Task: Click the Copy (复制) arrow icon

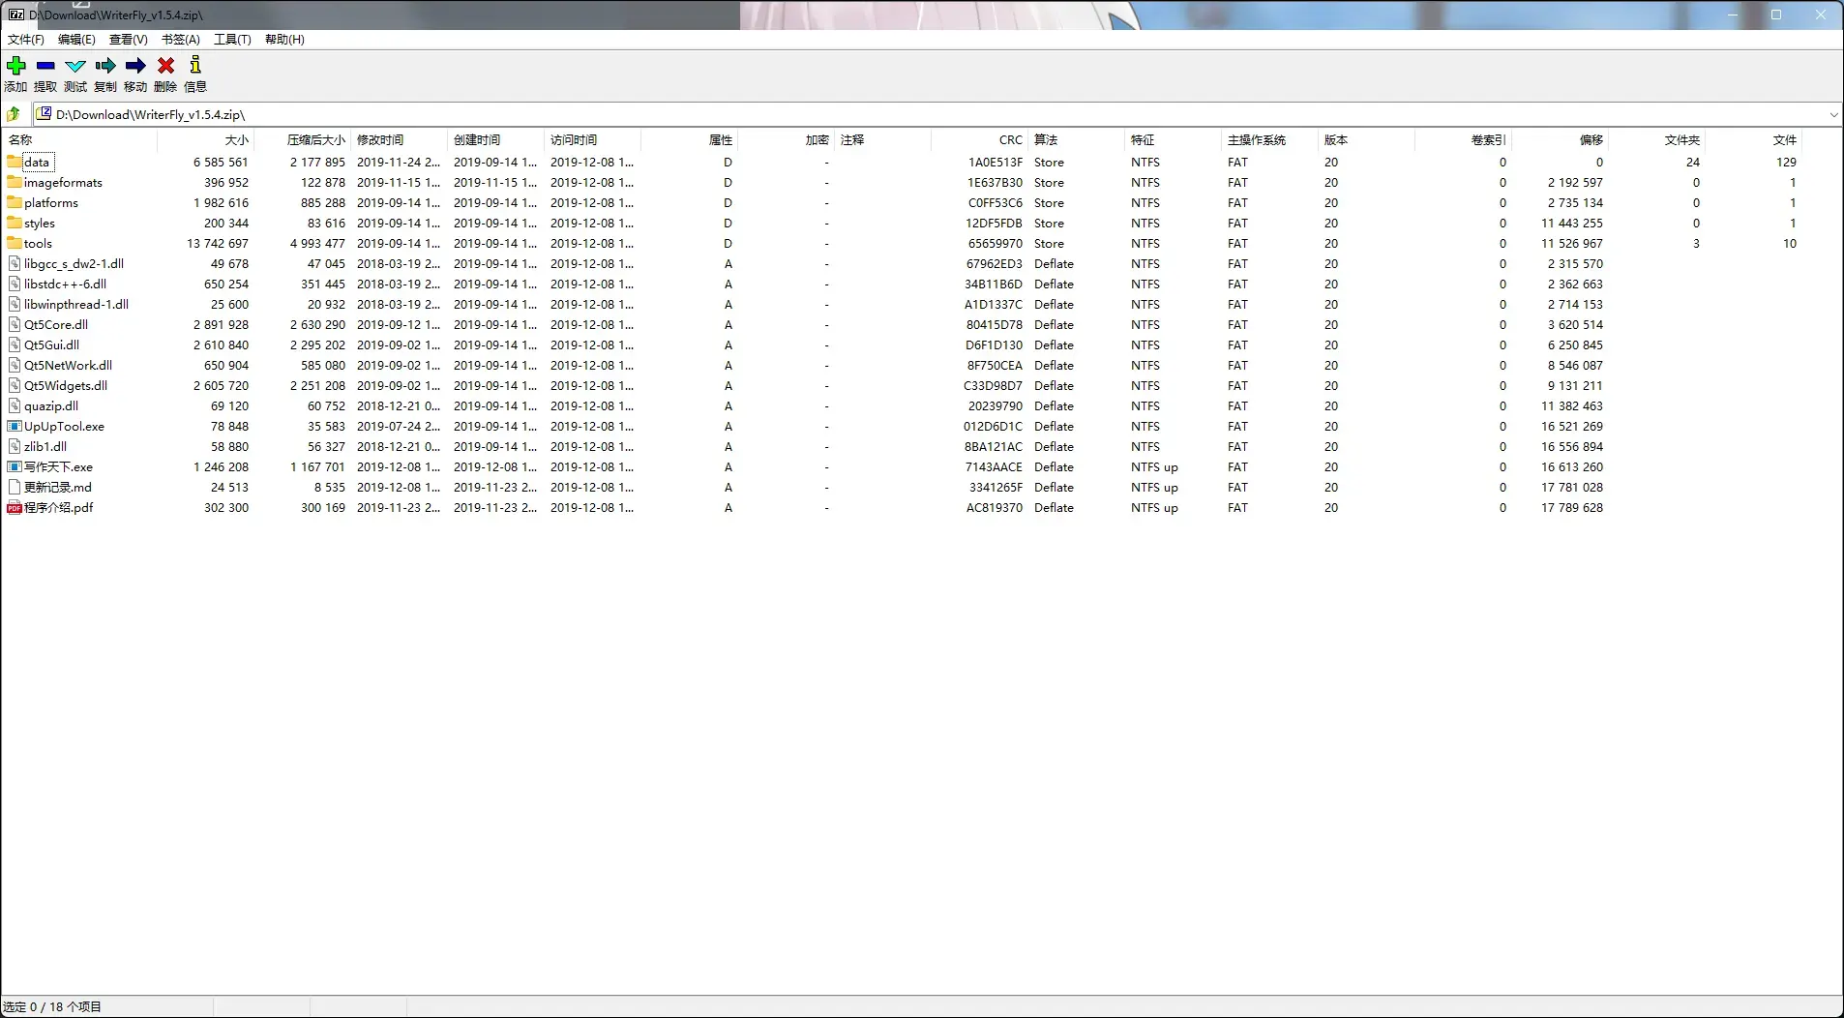Action: click(105, 66)
